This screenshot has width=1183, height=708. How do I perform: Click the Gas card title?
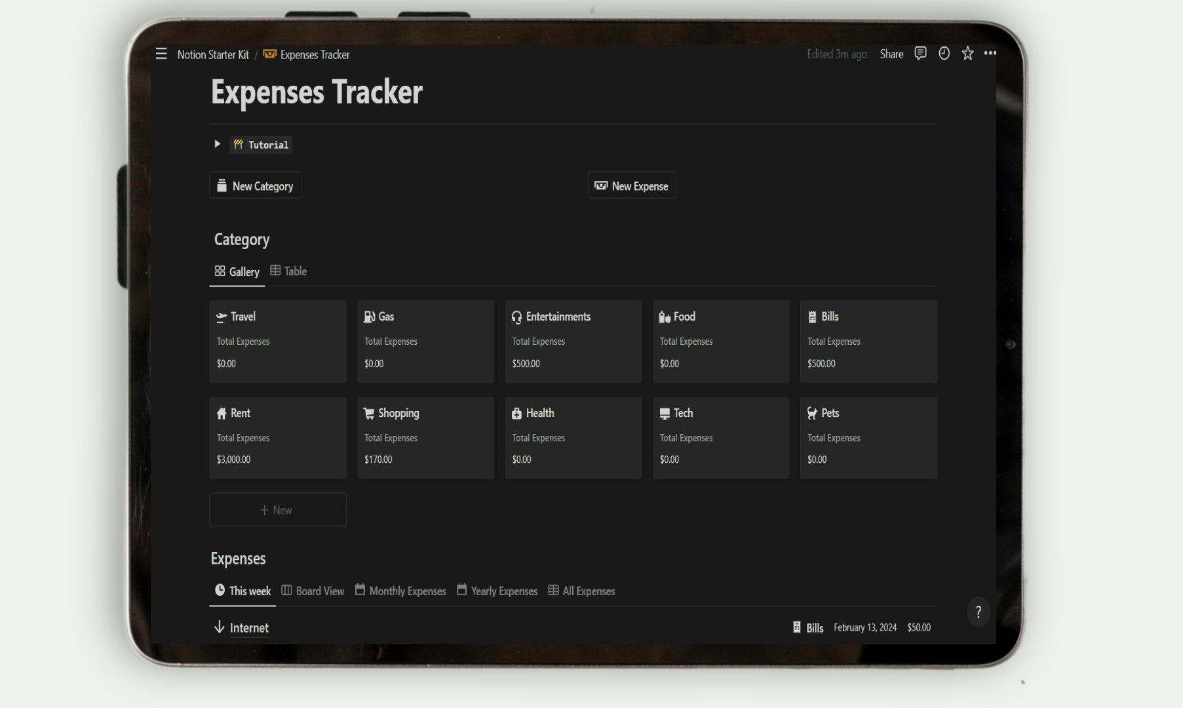[386, 317]
